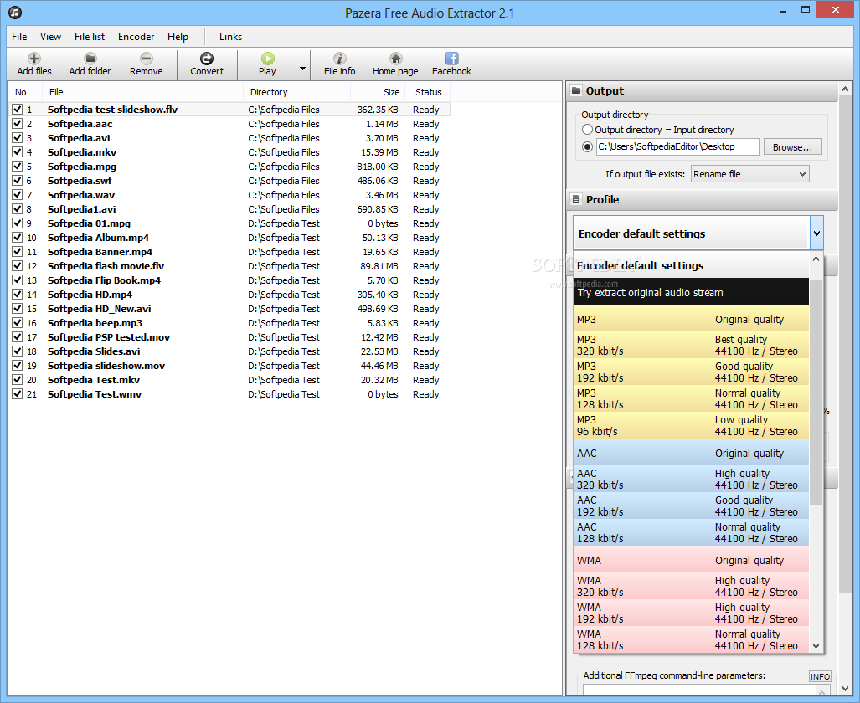Click the right panel scrollbar down arrow
The image size is (860, 703).
pos(845,689)
